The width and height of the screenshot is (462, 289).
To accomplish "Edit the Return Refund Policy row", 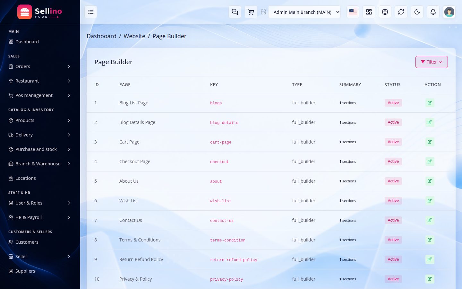I will coord(430,259).
